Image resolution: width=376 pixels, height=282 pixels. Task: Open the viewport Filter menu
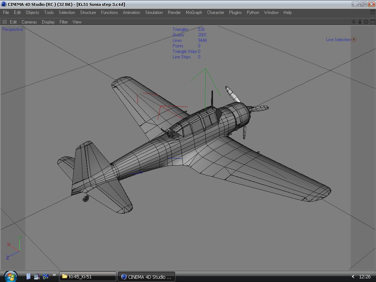click(x=64, y=22)
